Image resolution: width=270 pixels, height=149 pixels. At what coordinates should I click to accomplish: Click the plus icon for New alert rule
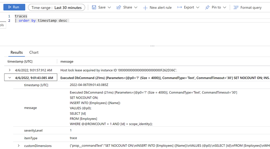pos(145,8)
